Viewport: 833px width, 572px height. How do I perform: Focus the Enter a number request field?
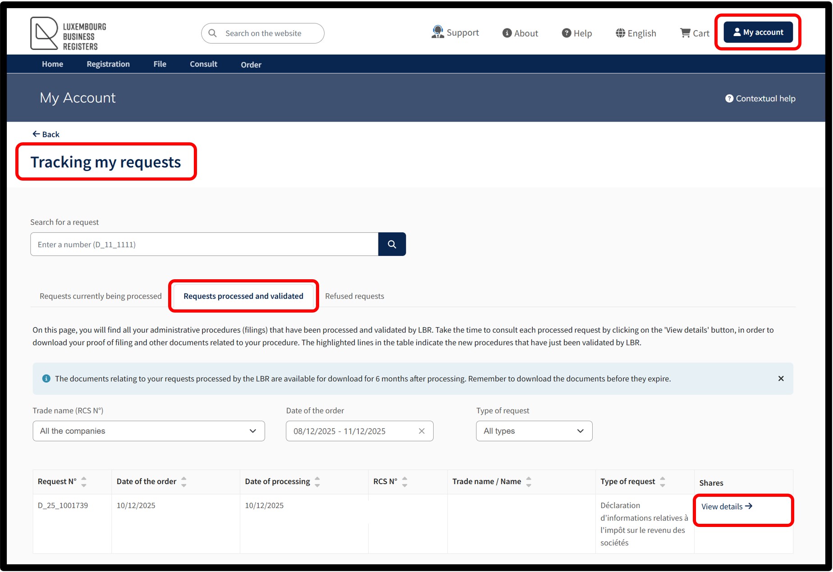tap(204, 244)
